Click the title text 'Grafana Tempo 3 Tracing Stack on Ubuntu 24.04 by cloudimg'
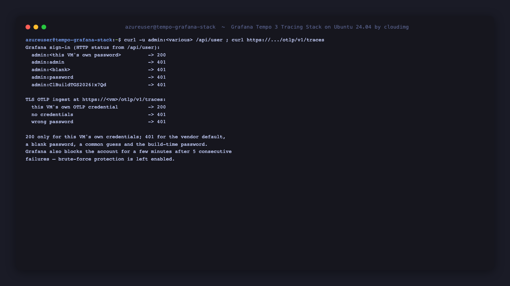510x286 pixels. [320, 27]
